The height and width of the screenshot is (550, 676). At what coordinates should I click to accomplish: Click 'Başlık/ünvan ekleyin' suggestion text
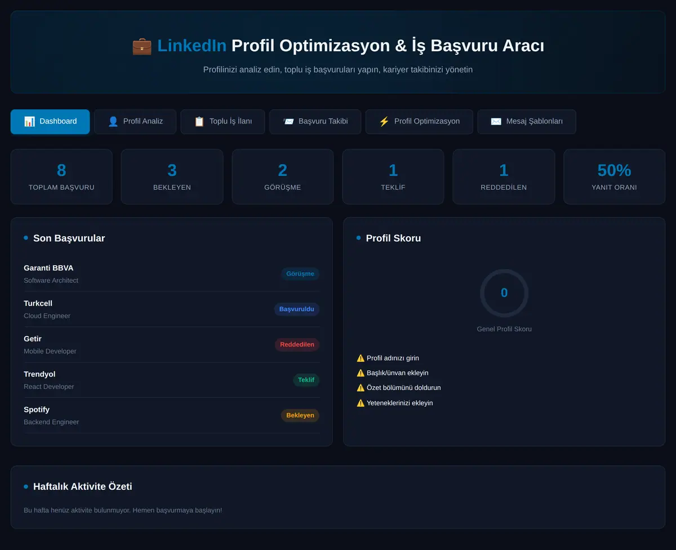pos(398,373)
